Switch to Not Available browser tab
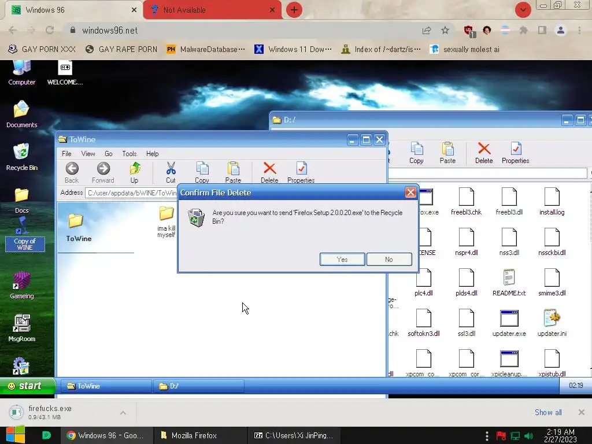Screen dimensions: 592x444 pos(212,10)
